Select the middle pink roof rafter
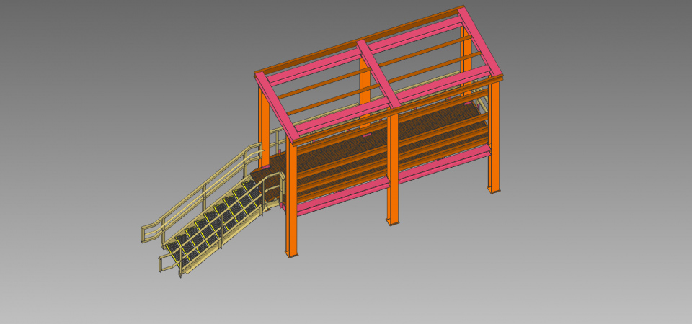692x324 pixels. (x=380, y=72)
